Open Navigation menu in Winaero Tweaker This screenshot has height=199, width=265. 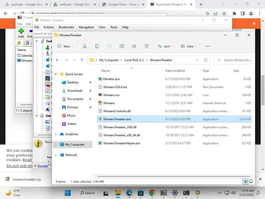[x=86, y=27]
